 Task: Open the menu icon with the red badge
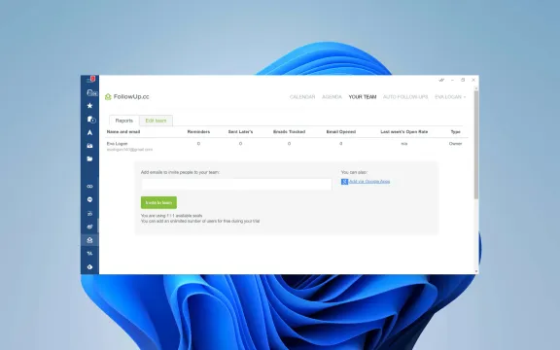click(91, 79)
